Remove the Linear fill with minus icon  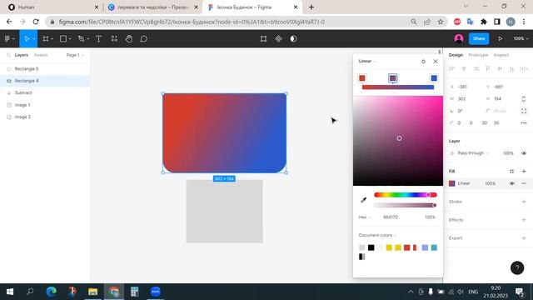point(524,183)
